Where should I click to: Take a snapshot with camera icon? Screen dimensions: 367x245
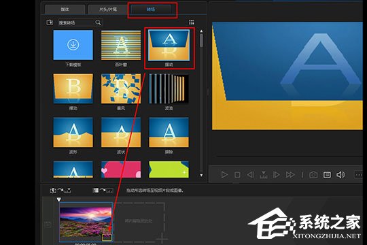[x=313, y=175]
